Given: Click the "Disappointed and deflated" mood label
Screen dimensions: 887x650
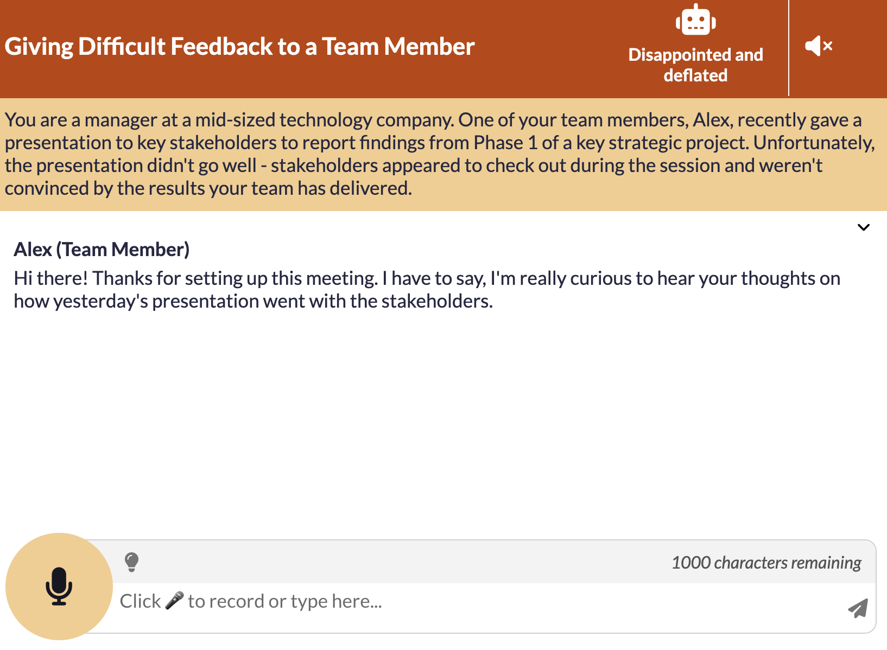Looking at the screenshot, I should tap(695, 65).
